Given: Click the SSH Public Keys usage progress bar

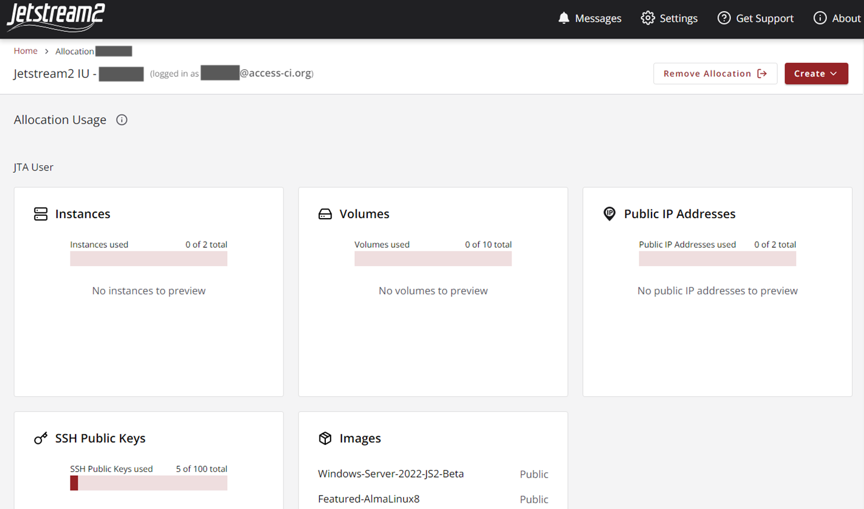Looking at the screenshot, I should [148, 483].
